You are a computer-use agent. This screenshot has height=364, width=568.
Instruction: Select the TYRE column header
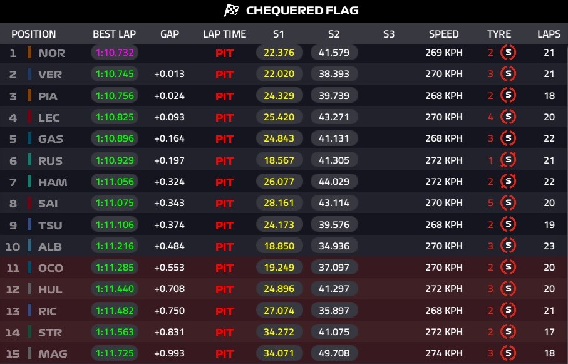(499, 34)
